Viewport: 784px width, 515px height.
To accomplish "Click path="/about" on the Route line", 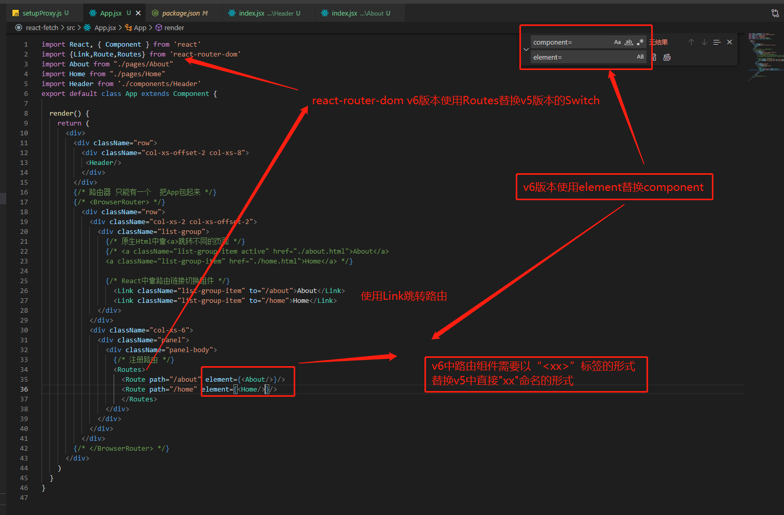I will pos(175,379).
